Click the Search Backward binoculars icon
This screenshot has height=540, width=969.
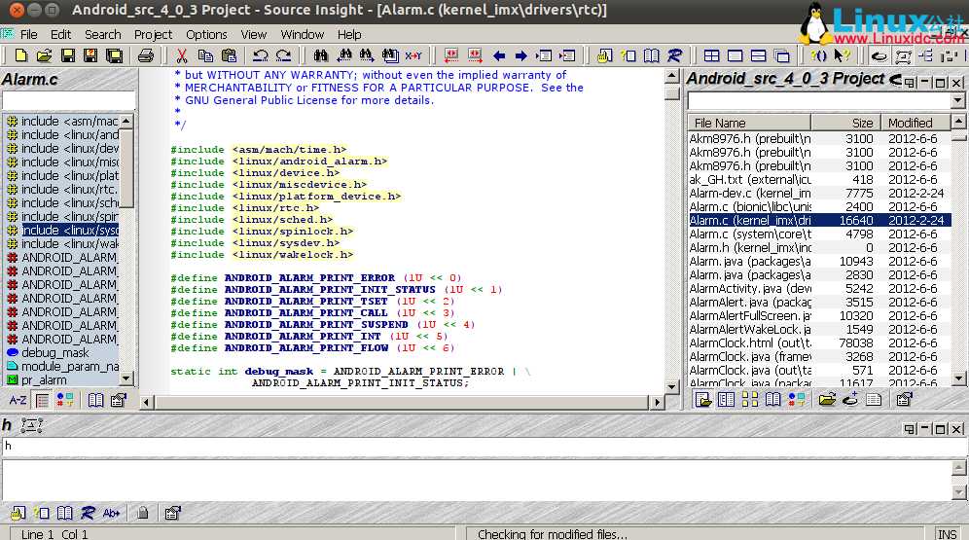pyautogui.click(x=343, y=55)
